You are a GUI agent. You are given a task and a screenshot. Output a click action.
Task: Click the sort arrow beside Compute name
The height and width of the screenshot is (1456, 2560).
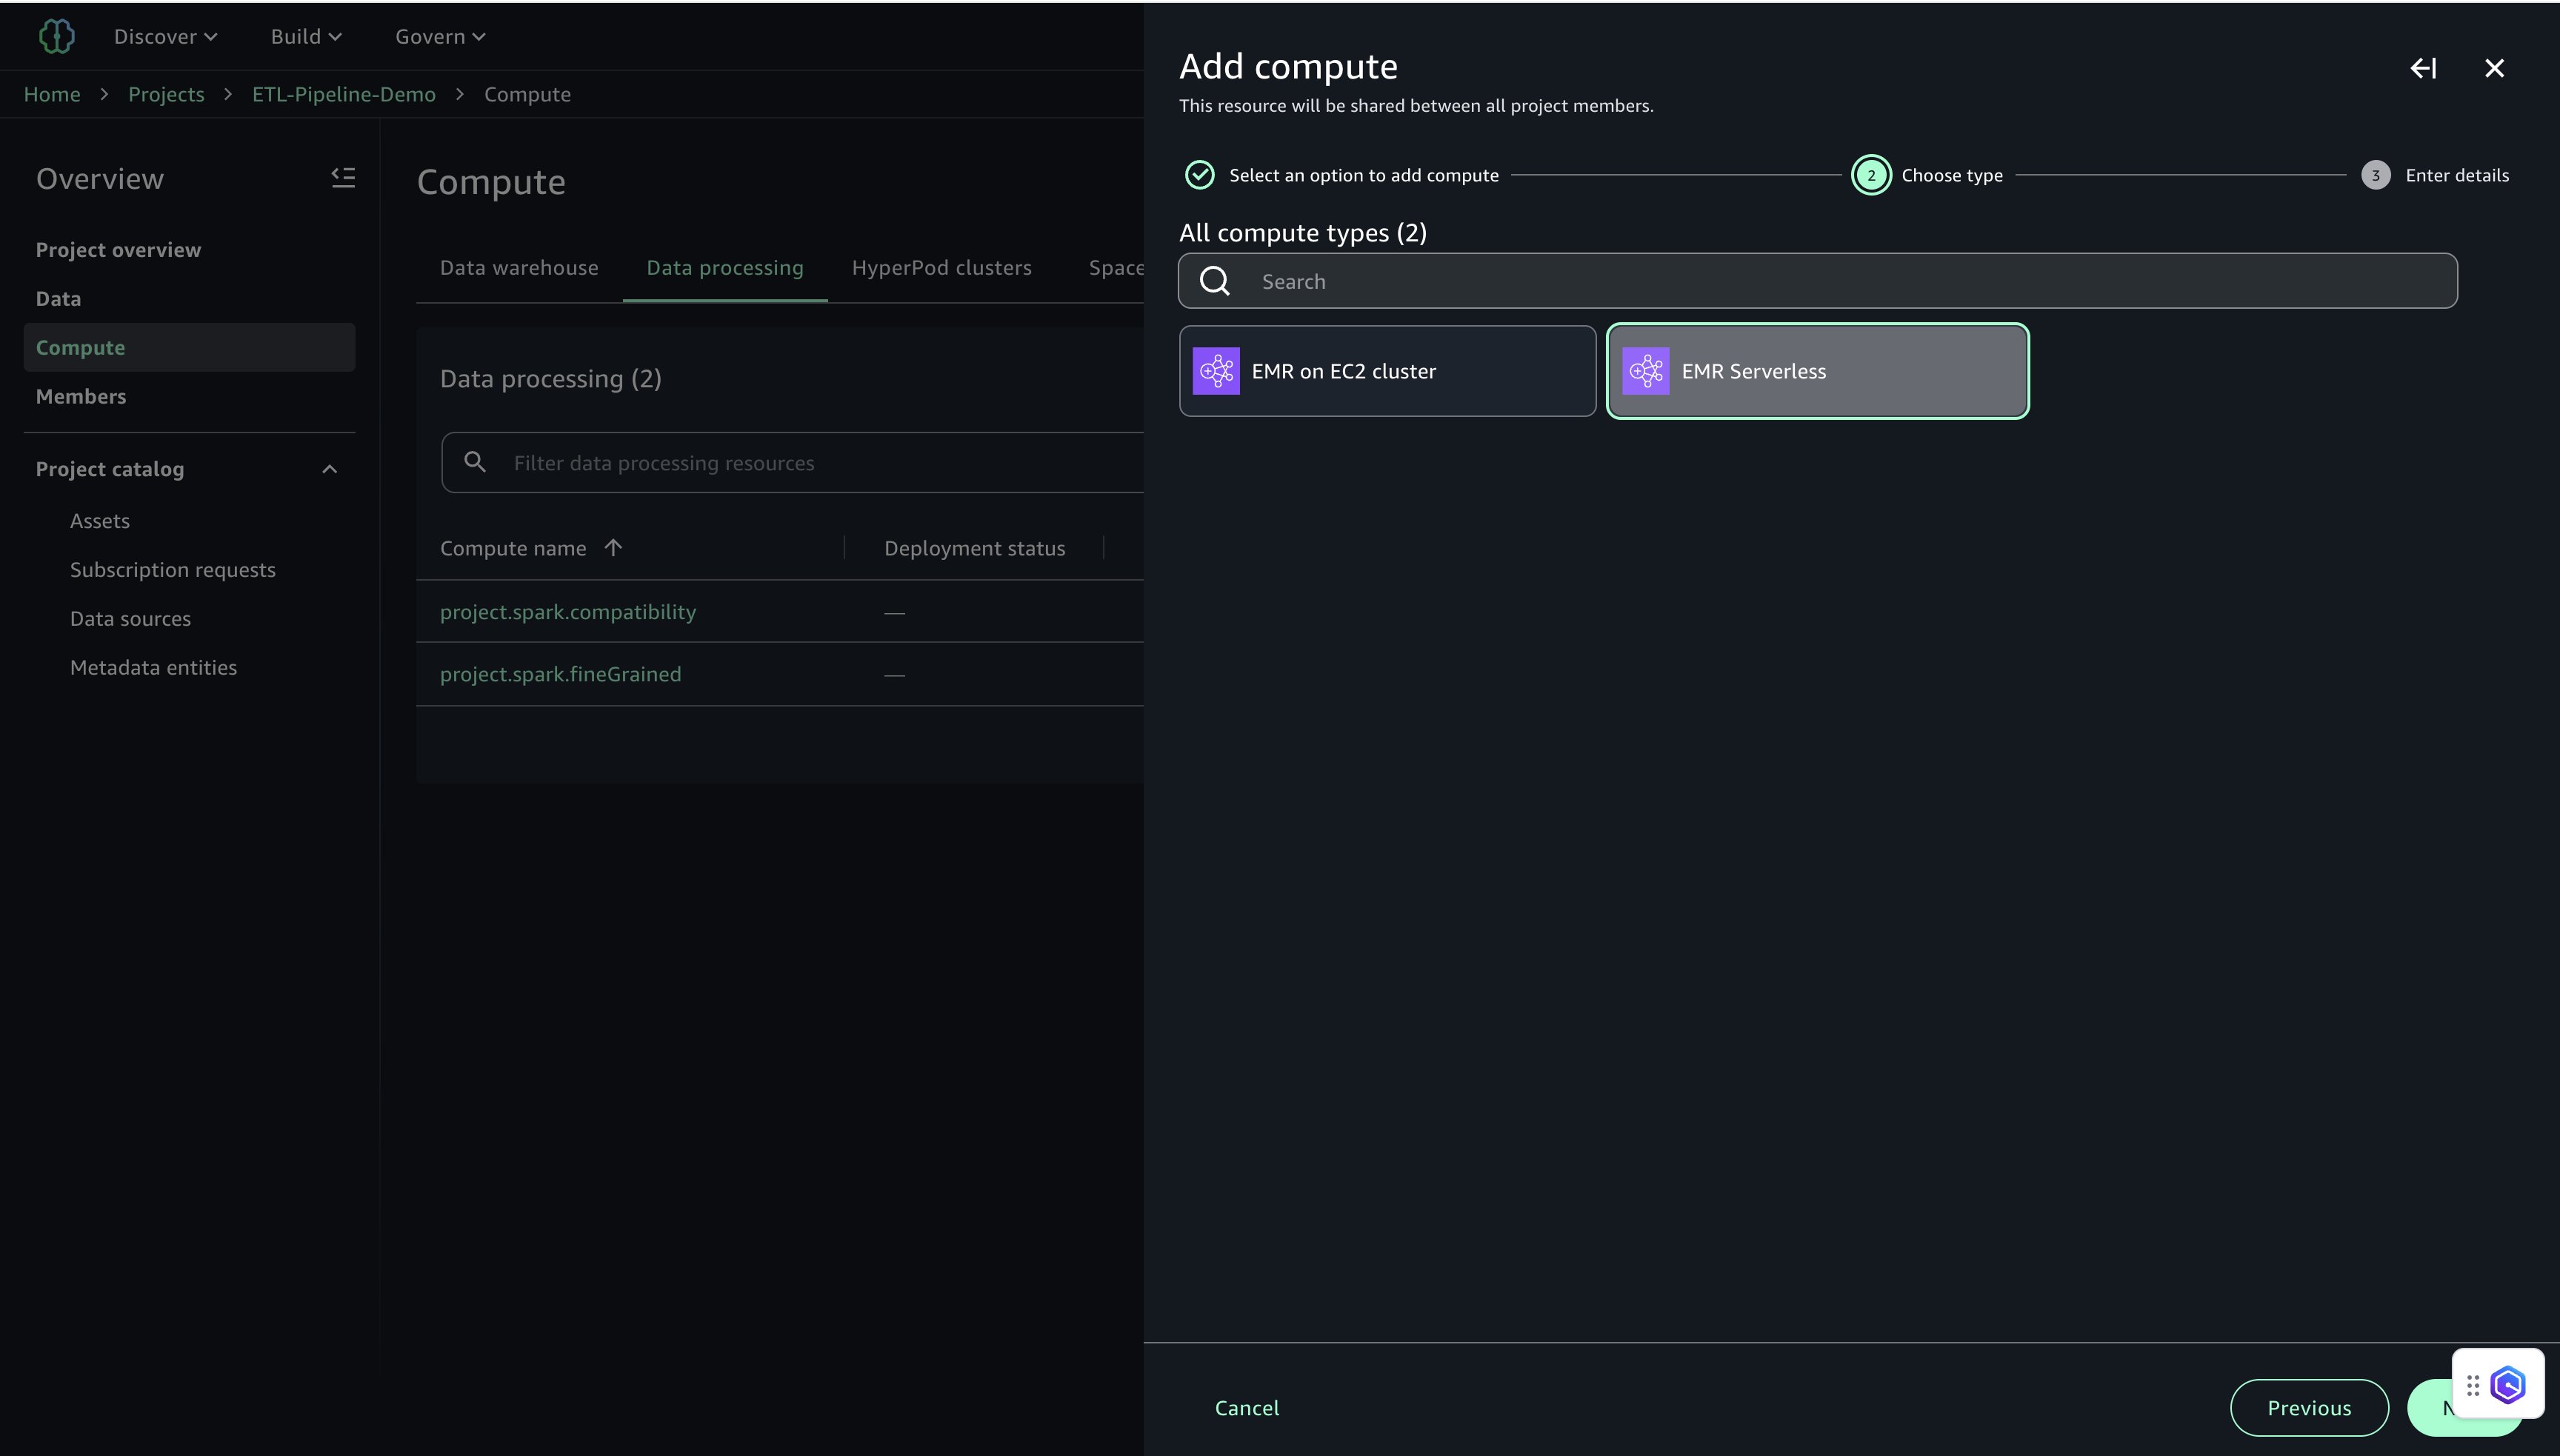[x=613, y=548]
